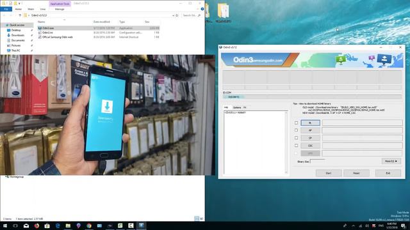Select Official Samsung Odin web shortcut

pos(58,37)
